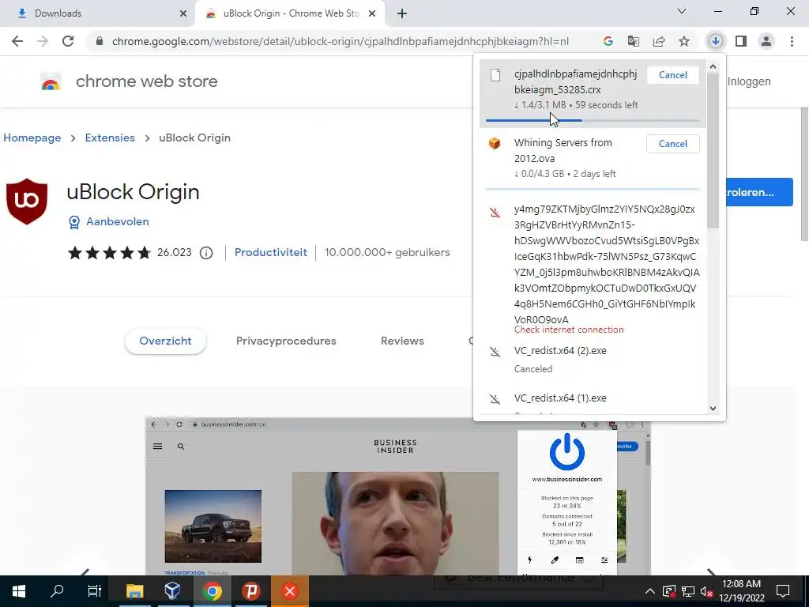Click the address bar URL field
809x607 pixels.
(341, 41)
